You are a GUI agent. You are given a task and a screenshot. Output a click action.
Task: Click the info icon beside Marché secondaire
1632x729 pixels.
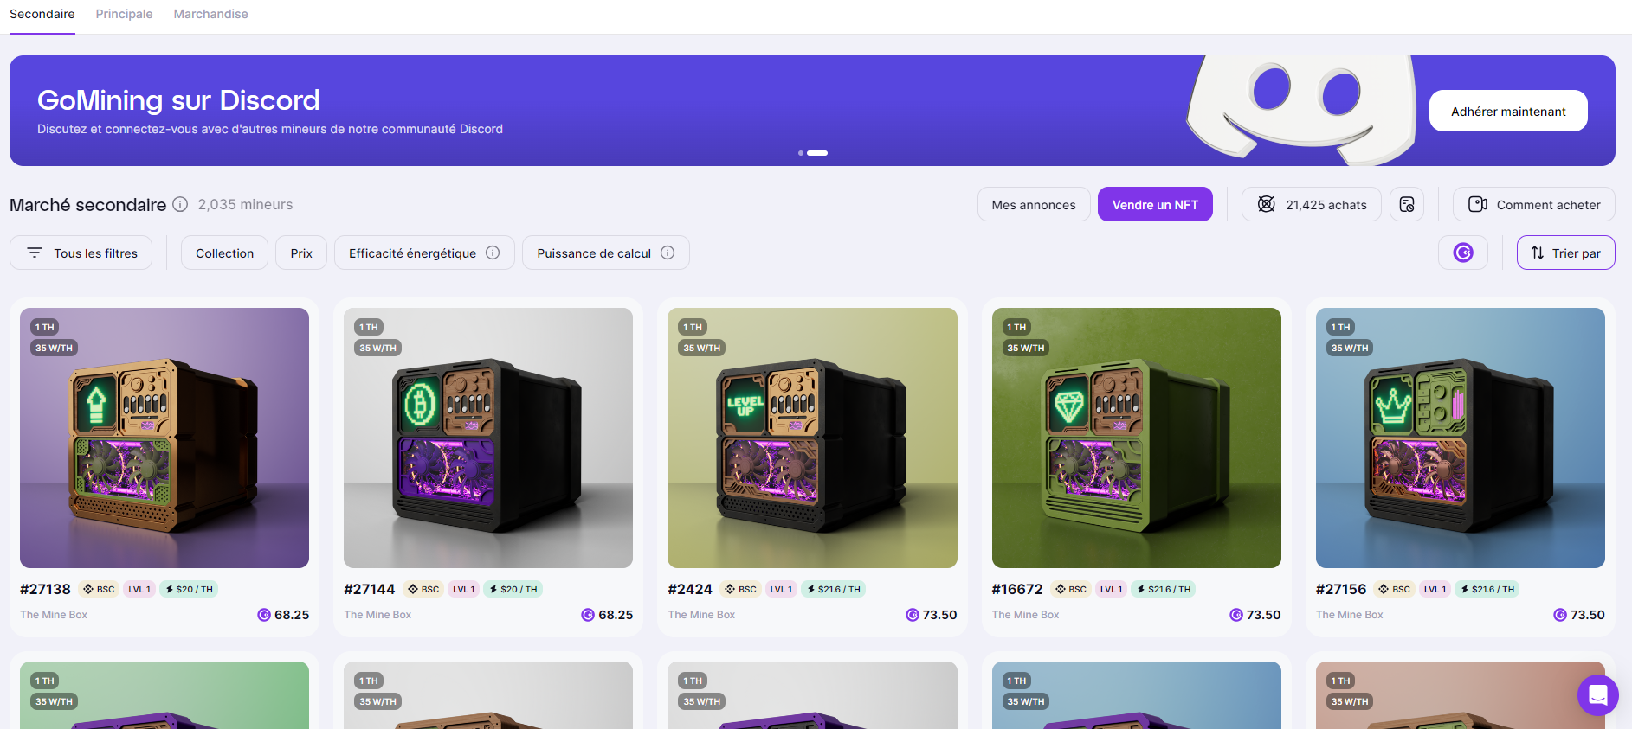180,205
